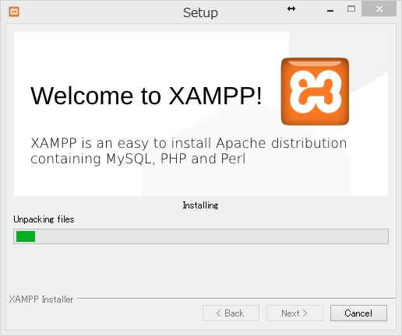Click the XAMPP icon in title bar
Viewport: 402px width, 336px height.
click(14, 12)
